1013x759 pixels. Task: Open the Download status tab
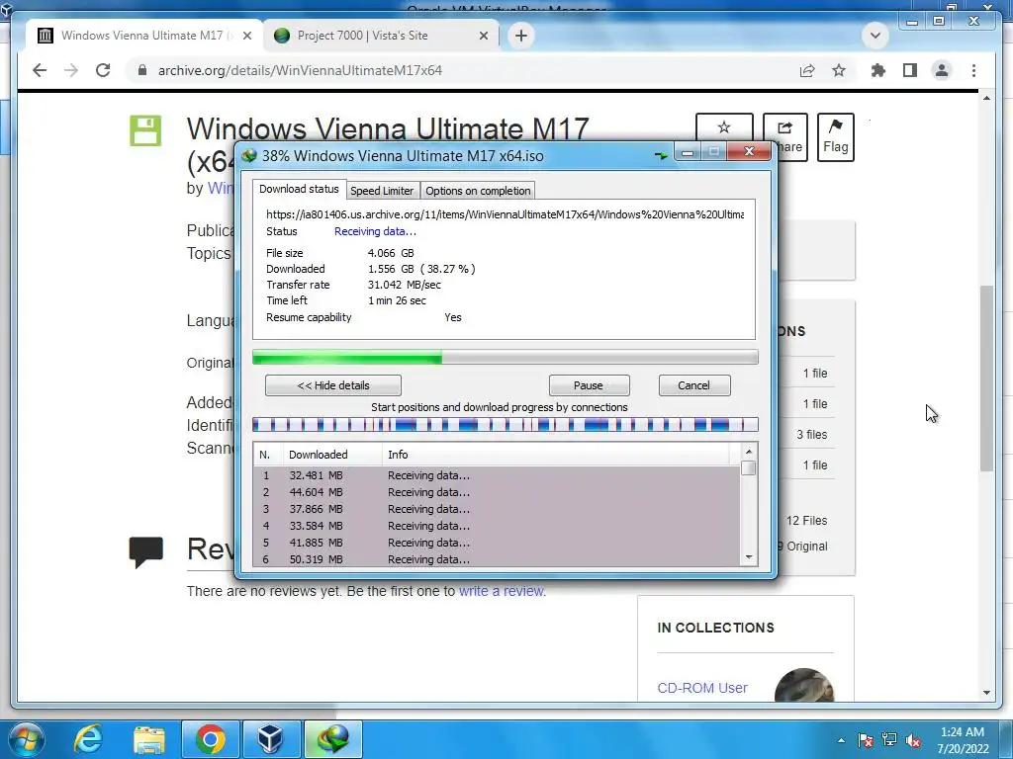tap(299, 189)
